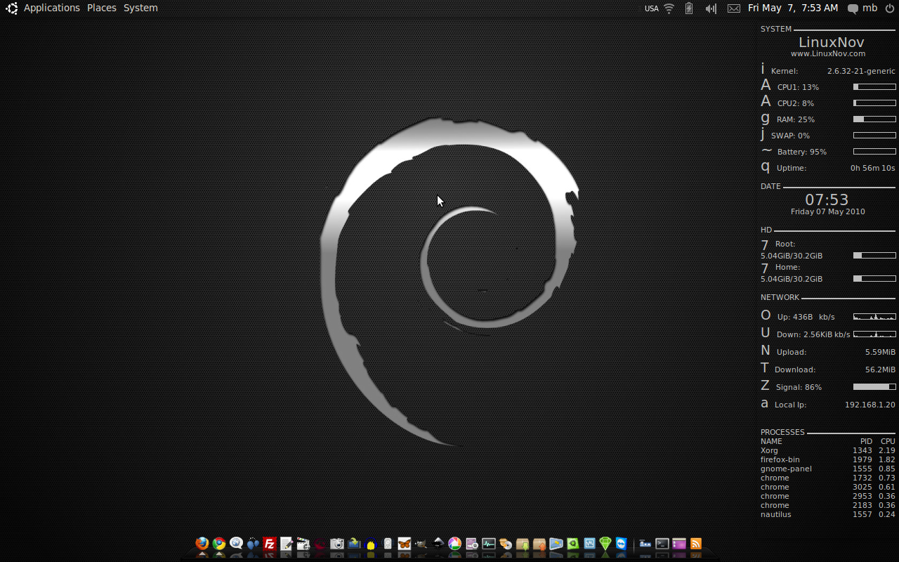Click the Signal: 86% strength bar
Screen dimensions: 899x562
click(874, 387)
